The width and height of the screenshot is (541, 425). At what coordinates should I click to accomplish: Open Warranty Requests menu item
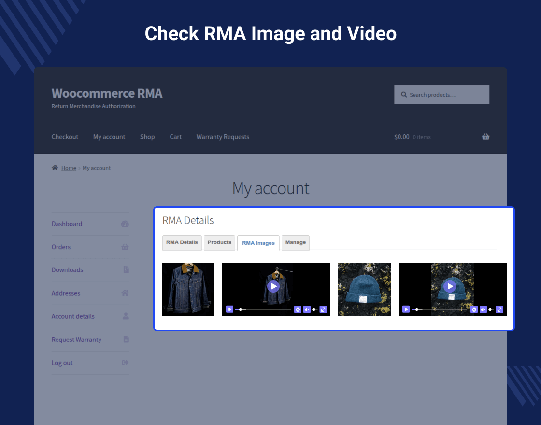(223, 137)
